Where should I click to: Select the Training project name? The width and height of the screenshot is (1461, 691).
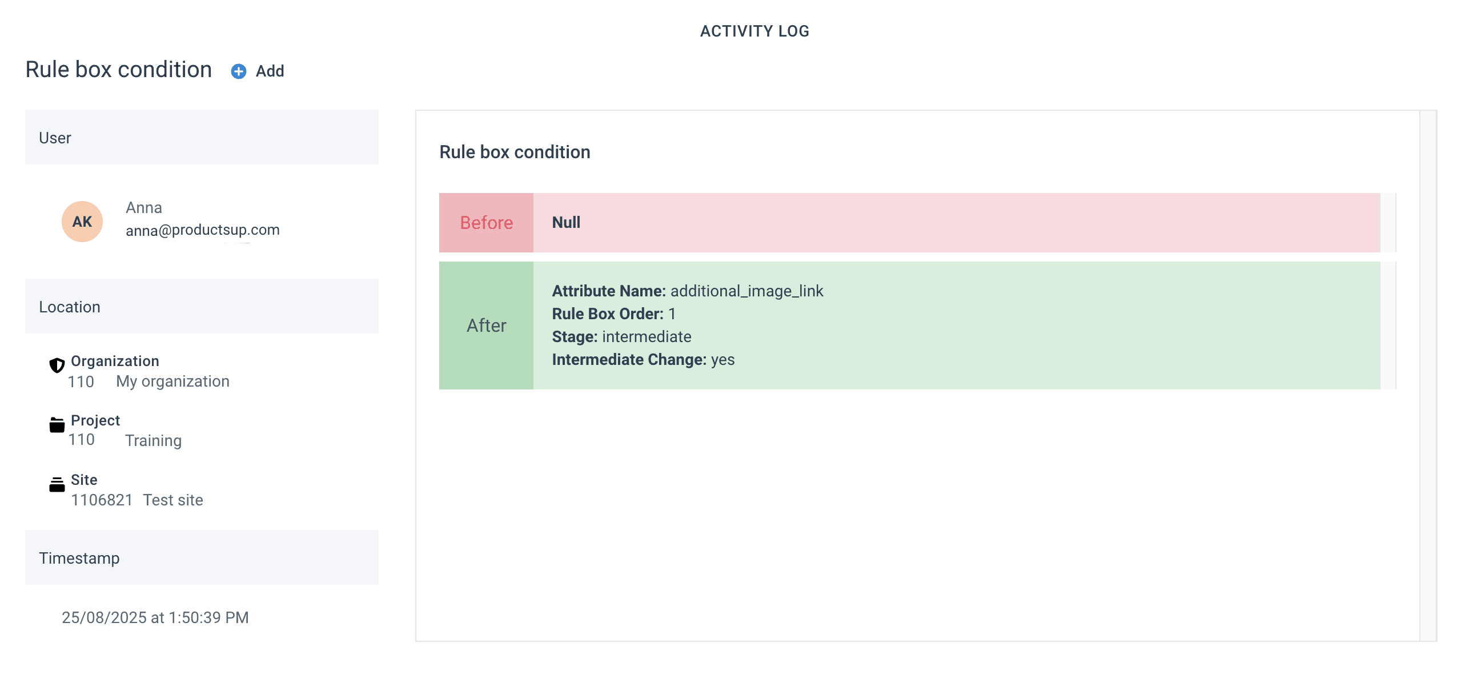click(x=153, y=441)
